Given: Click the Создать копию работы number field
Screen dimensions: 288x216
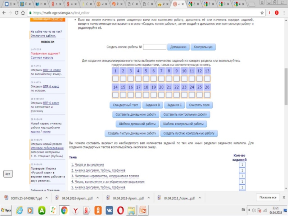Looking at the screenshot, I should (x=154, y=47).
